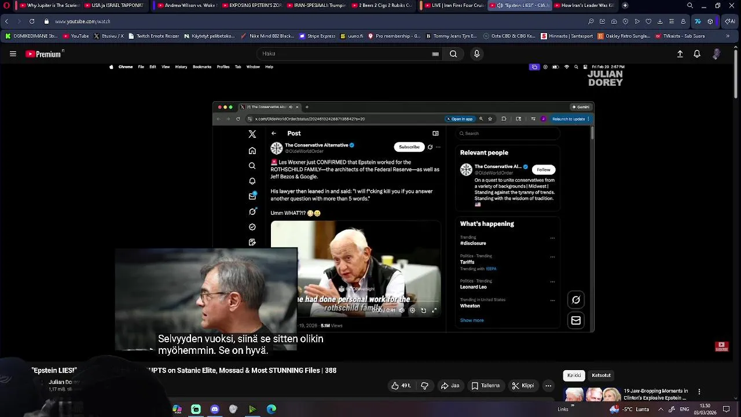Viewport: 741px width, 417px height.
Task: Open the taskbar clock showing 13.50
Action: [705, 409]
